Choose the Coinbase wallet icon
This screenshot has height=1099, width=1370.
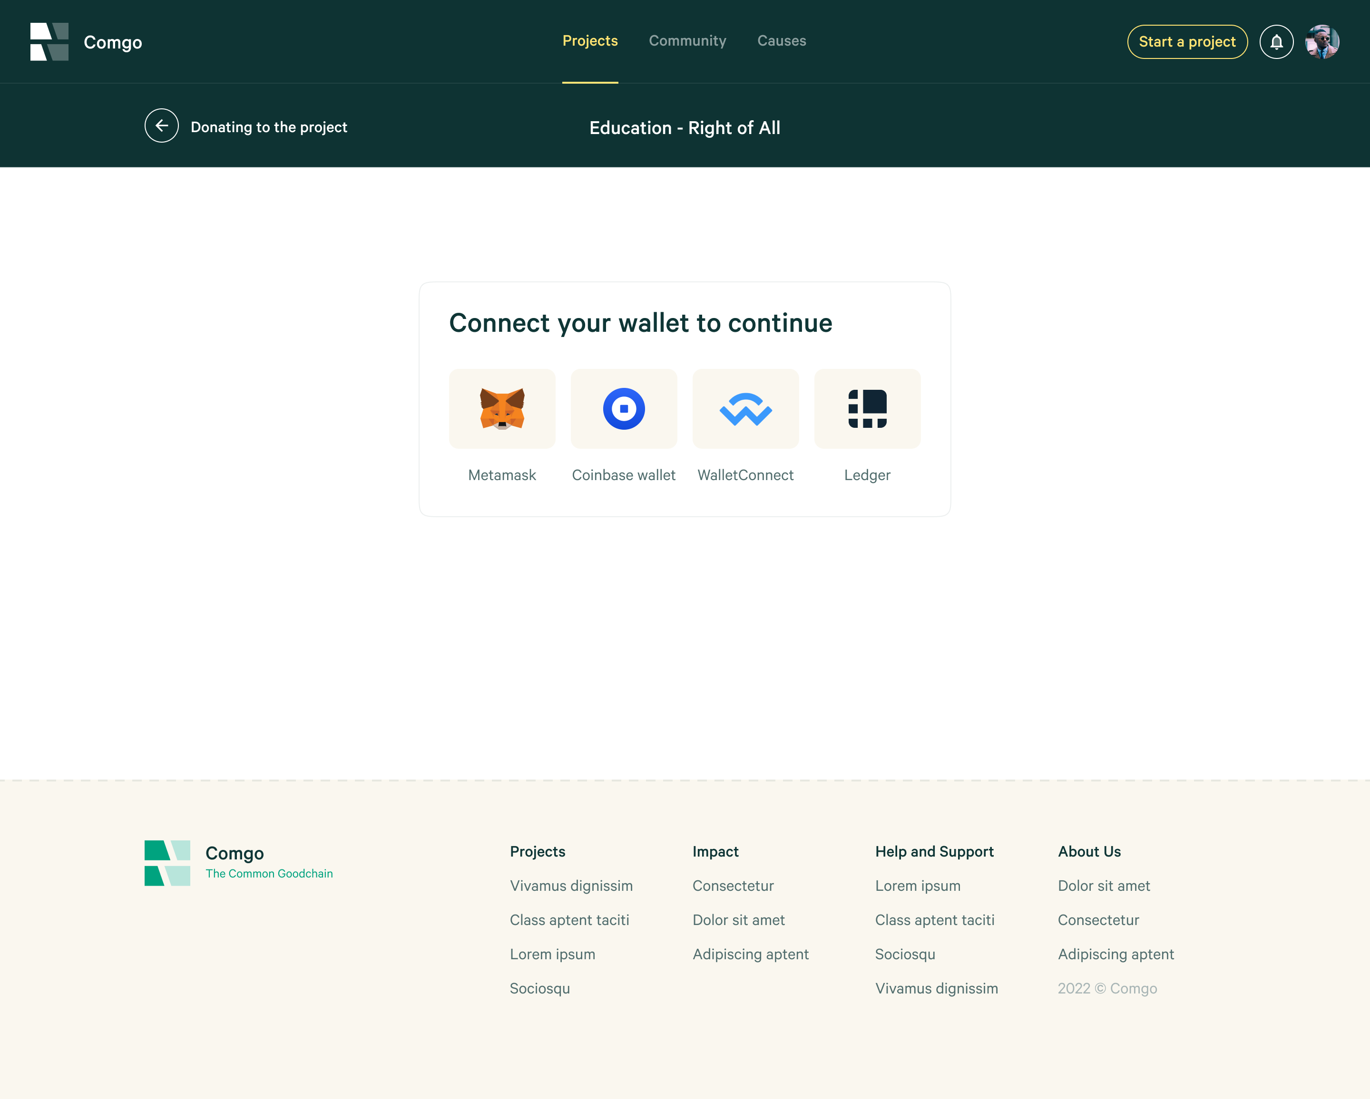pos(623,409)
